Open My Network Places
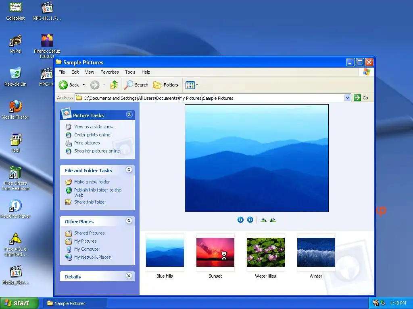Viewport: 413px width, 309px height. (x=92, y=257)
